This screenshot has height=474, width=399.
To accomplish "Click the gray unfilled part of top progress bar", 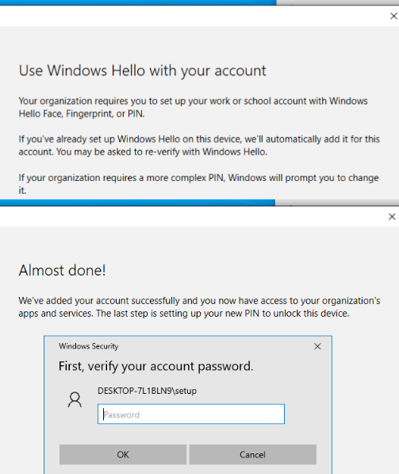I will [338, 2].
